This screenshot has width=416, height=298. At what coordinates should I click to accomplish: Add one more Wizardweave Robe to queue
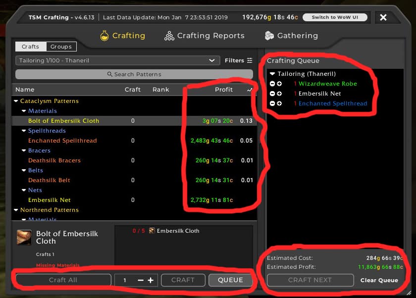click(x=279, y=84)
